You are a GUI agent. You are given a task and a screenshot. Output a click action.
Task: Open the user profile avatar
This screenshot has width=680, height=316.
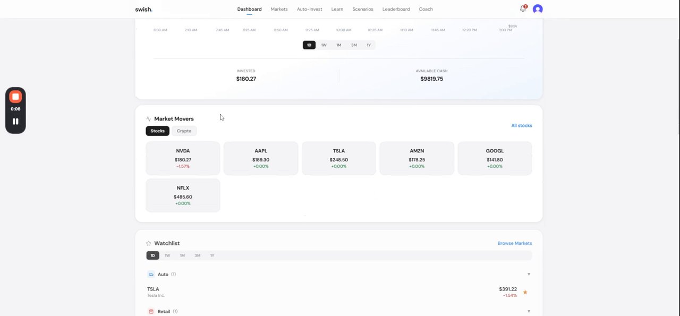538,9
